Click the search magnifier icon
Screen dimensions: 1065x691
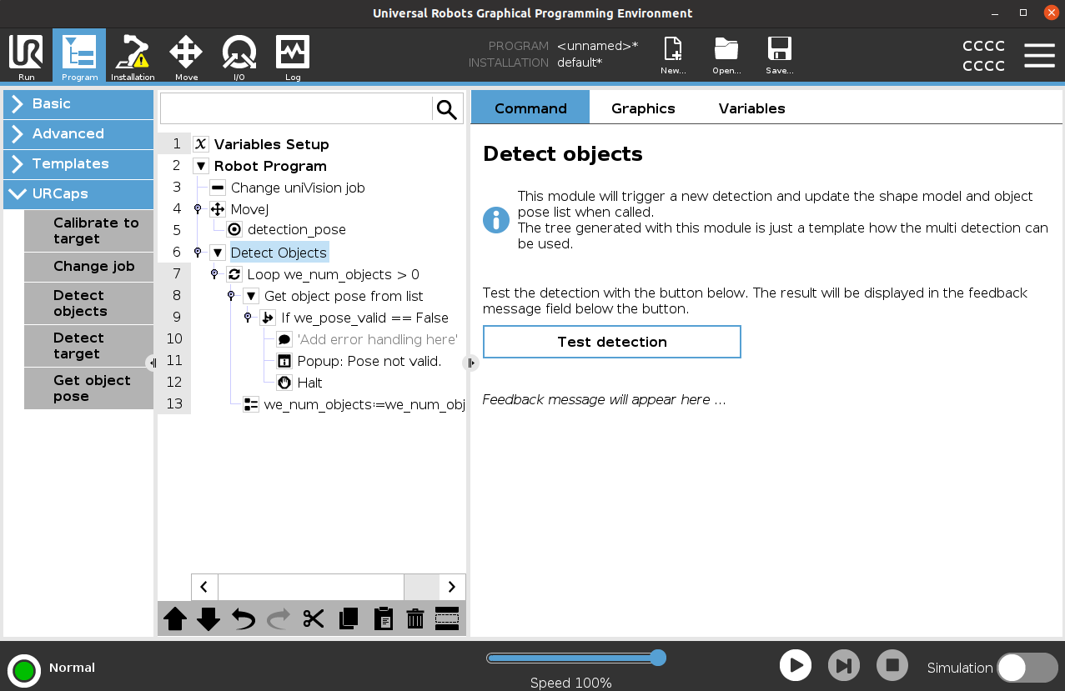(x=447, y=109)
